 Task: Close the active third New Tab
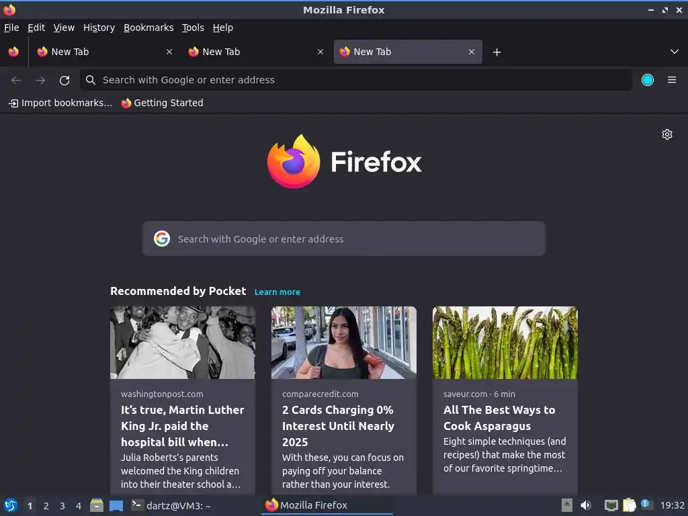click(471, 52)
